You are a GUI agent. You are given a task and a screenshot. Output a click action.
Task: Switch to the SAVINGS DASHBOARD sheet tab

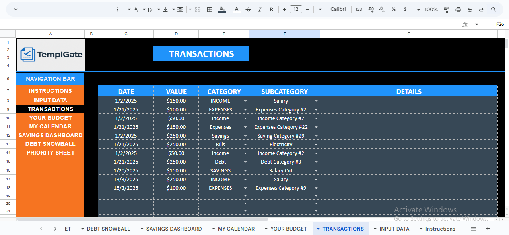[174, 229]
